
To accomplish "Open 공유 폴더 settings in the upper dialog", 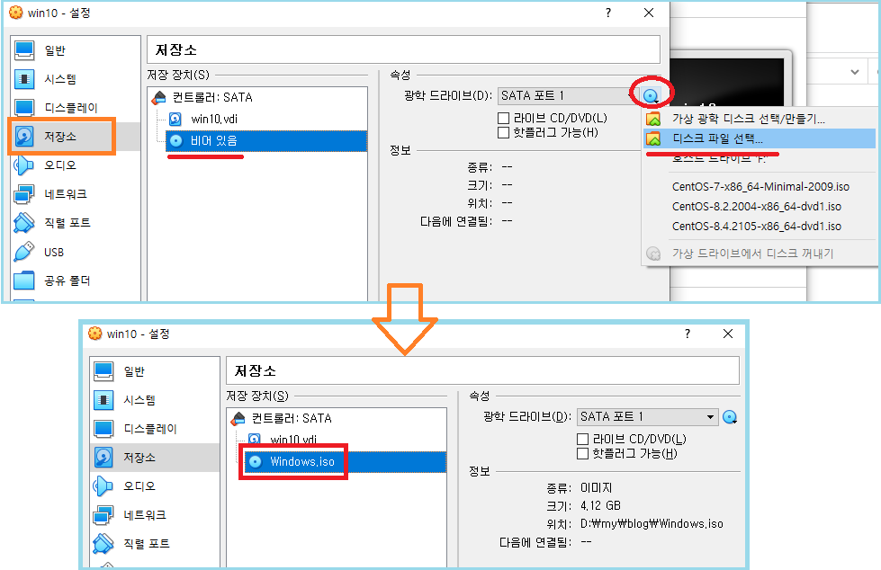I will coord(75,281).
